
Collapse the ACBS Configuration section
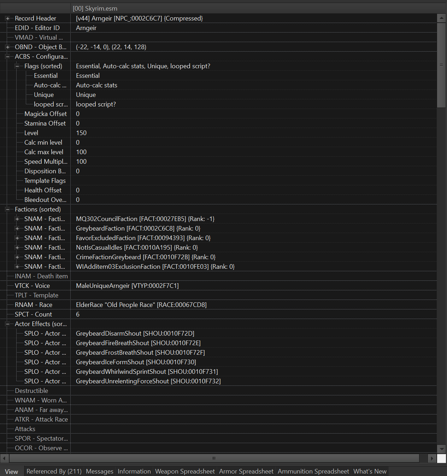click(x=7, y=57)
